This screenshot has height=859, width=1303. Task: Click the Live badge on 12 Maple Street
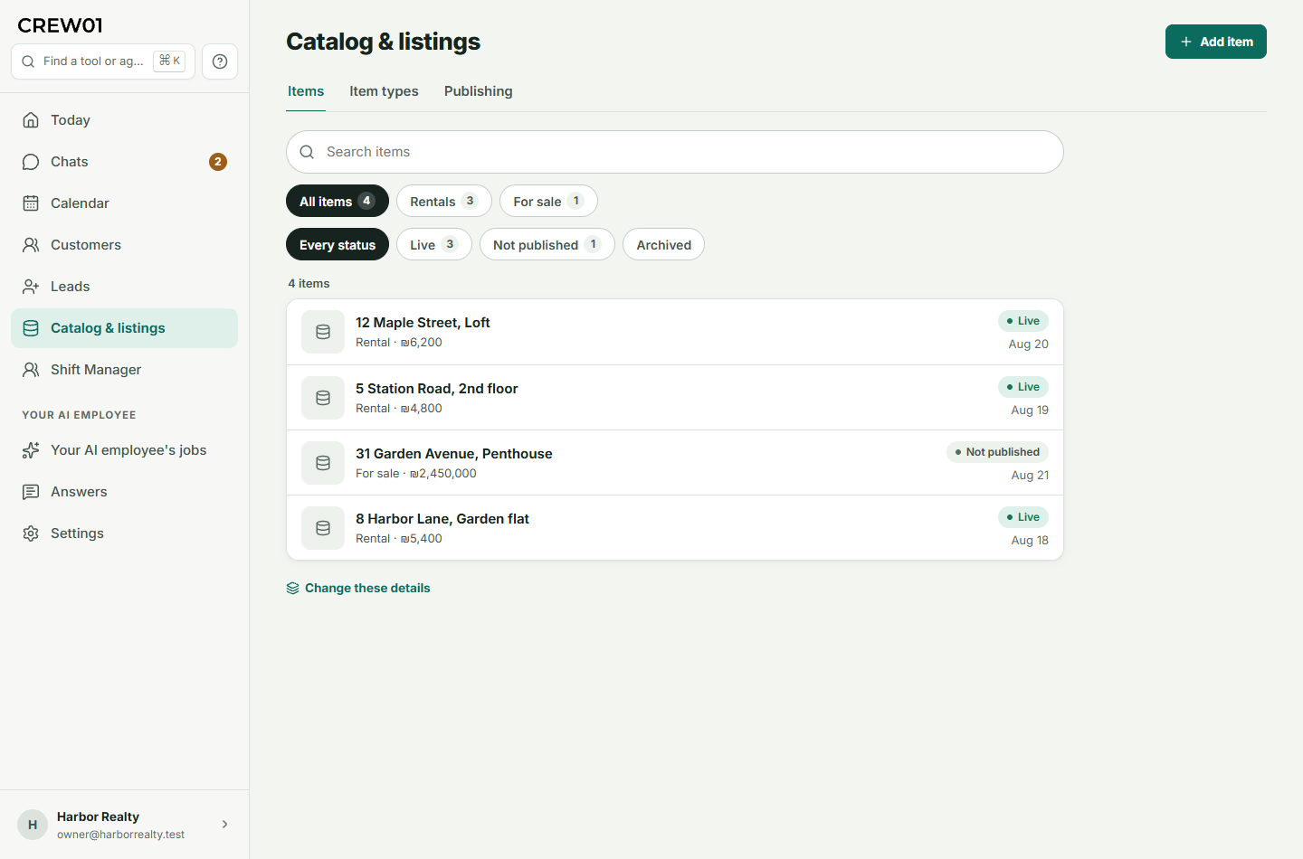coord(1023,321)
